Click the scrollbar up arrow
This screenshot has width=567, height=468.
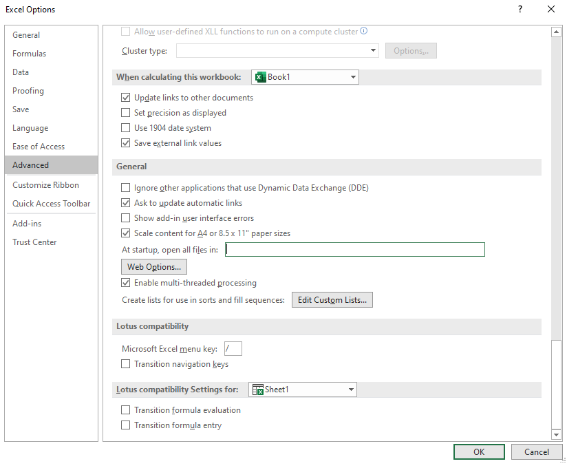tap(556, 32)
